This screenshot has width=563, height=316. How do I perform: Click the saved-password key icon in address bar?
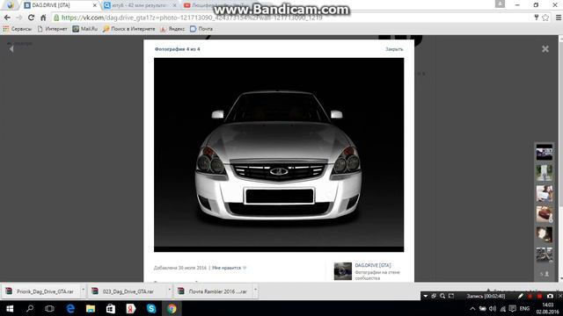536,18
